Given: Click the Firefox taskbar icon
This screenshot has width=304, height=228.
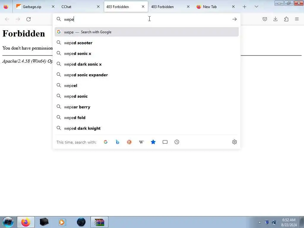Looking at the screenshot, I should click(x=26, y=222).
